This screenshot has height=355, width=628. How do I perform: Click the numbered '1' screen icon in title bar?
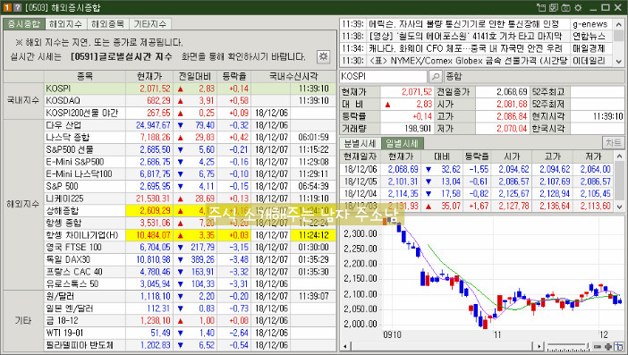[7, 8]
